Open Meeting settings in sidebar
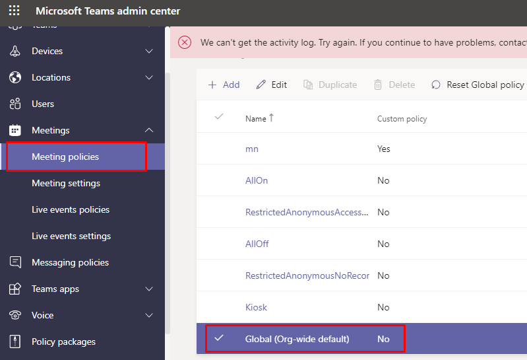 click(66, 183)
